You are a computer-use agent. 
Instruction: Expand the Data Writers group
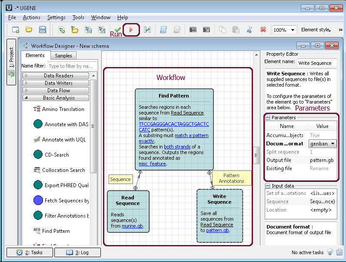click(x=56, y=83)
